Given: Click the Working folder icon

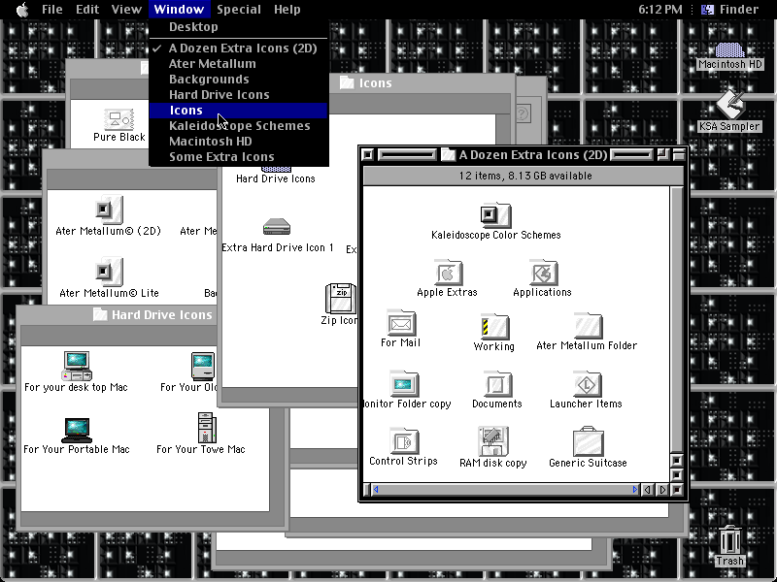Looking at the screenshot, I should click(x=493, y=327).
